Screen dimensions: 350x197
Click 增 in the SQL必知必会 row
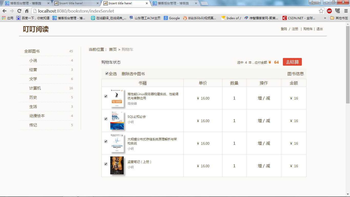(x=260, y=121)
